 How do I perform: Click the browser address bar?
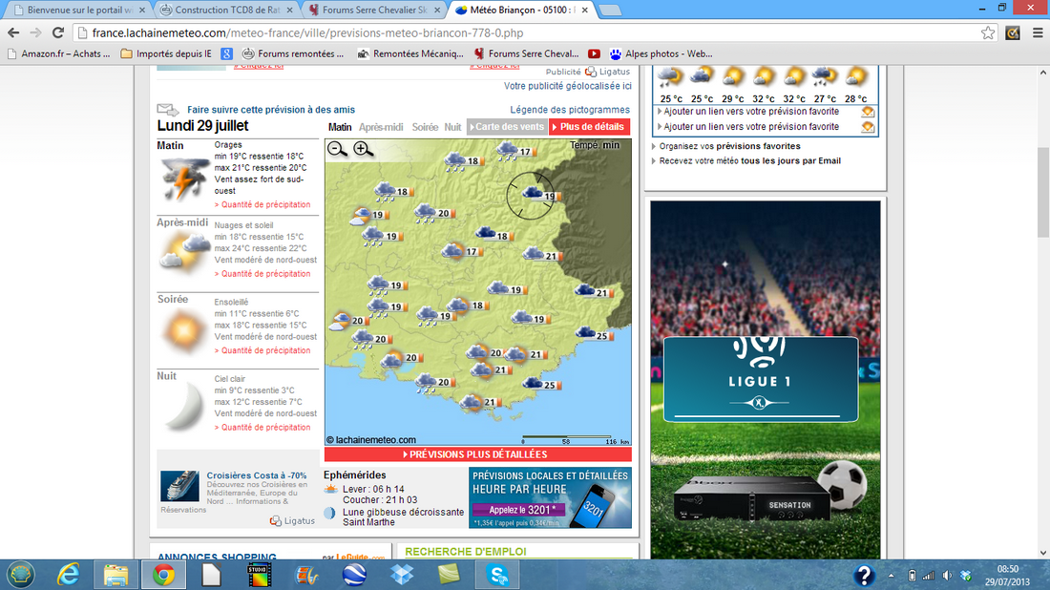pos(535,32)
